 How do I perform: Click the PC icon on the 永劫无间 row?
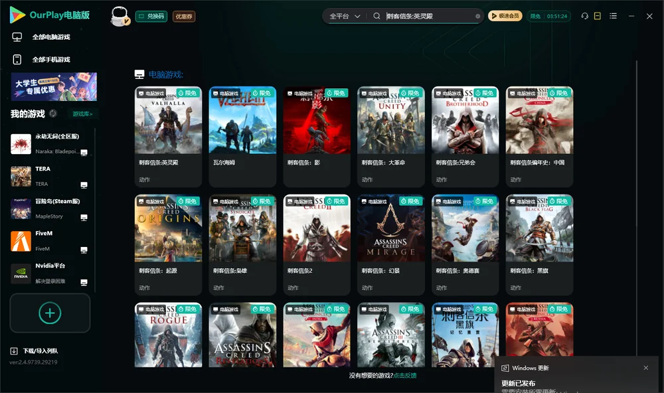point(84,153)
